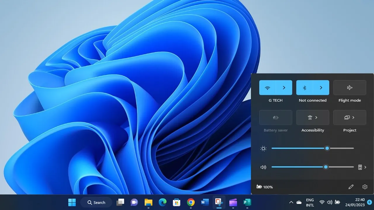Screen dimensions: 374x210
Task: Click the battery 100% indicator in the panel
Action: [x=264, y=187]
